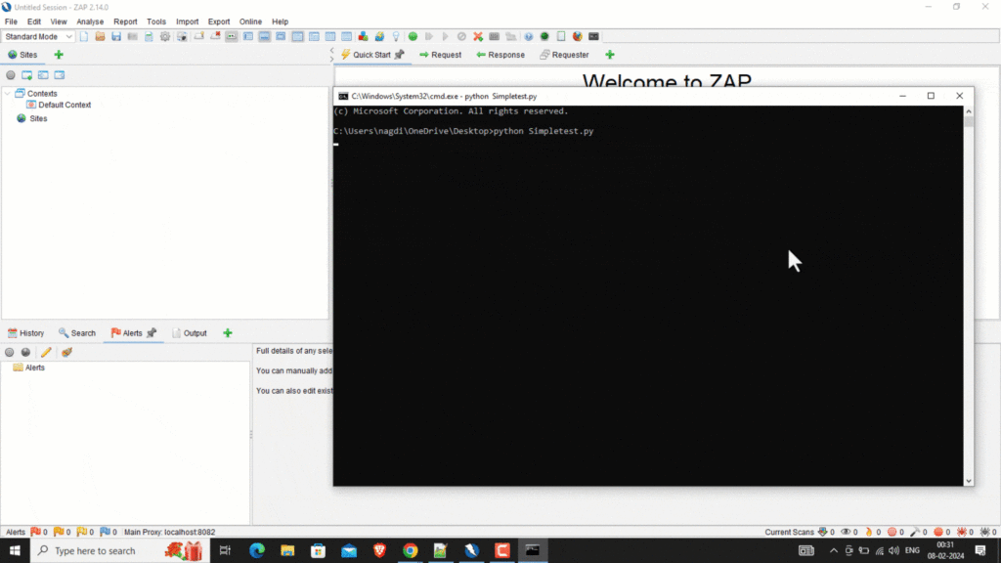Switch to the History tab
1001x563 pixels.
click(26, 332)
